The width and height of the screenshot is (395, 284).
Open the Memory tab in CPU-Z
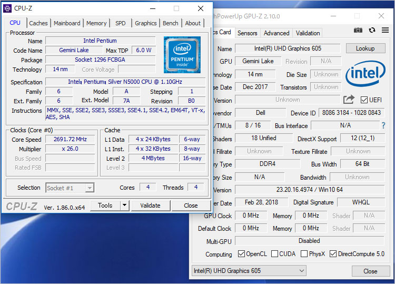click(96, 23)
